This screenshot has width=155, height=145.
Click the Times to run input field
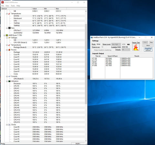pyautogui.click(x=104, y=47)
